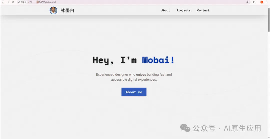270x139 pixels.
Task: Click the page vertical scrollbar thumb
Action: [x=269, y=20]
